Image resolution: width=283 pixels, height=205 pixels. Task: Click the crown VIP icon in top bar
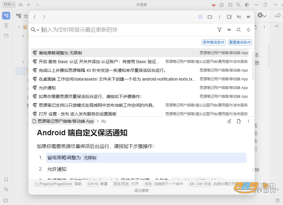[214, 5]
